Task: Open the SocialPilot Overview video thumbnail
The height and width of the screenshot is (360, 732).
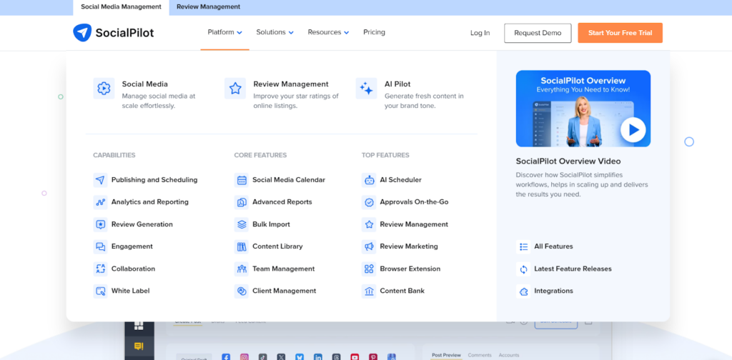Action: pyautogui.click(x=583, y=109)
